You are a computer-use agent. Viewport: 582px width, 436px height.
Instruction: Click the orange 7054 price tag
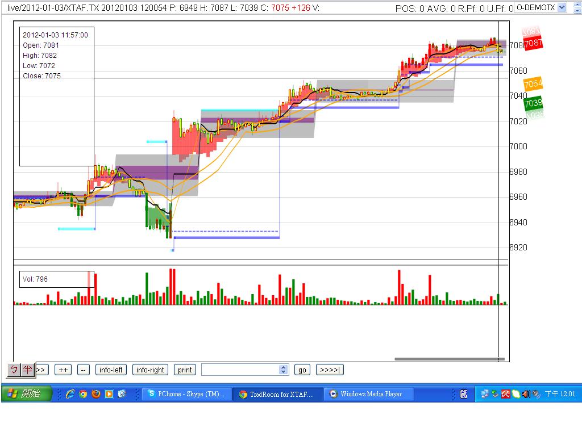coord(533,84)
